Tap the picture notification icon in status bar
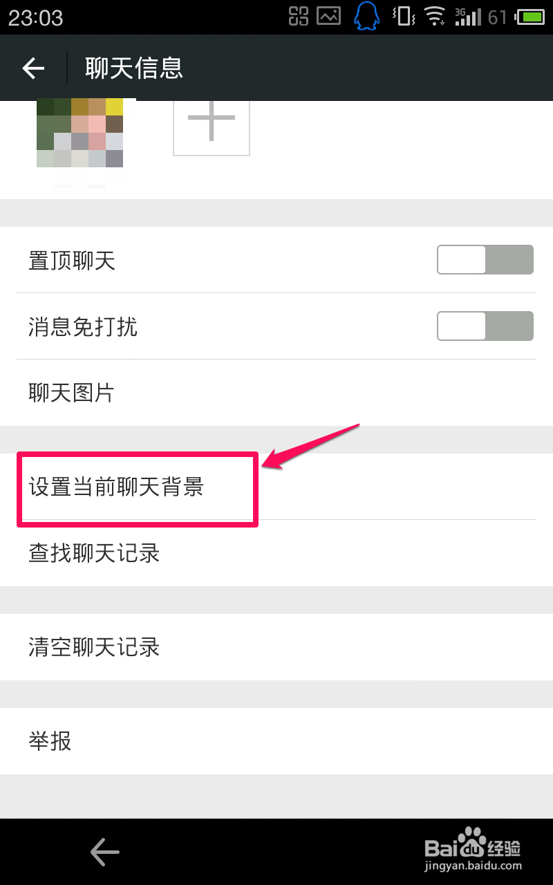The width and height of the screenshot is (553, 885). [x=329, y=17]
